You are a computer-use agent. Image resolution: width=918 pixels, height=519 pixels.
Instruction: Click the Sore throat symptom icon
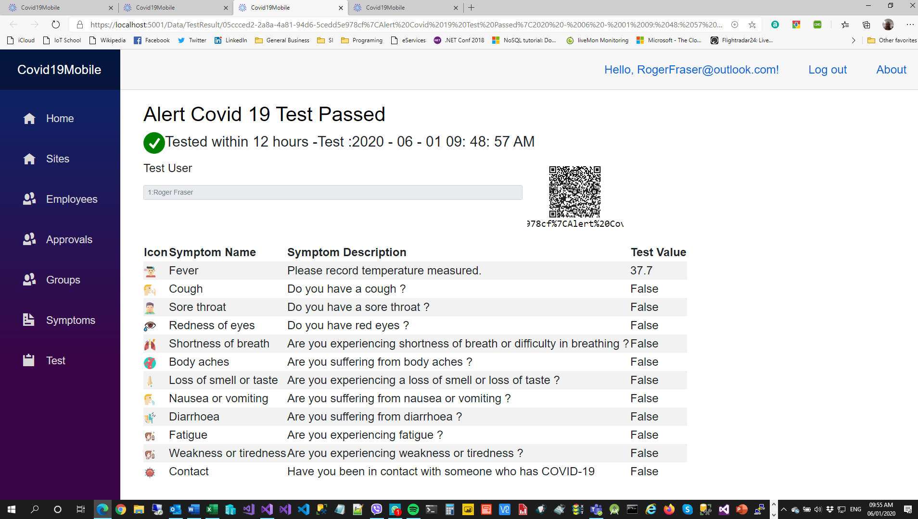point(150,308)
